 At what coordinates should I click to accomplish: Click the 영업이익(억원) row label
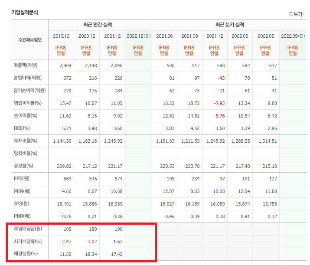27,78
